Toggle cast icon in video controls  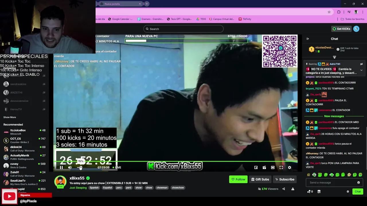pos(264,167)
